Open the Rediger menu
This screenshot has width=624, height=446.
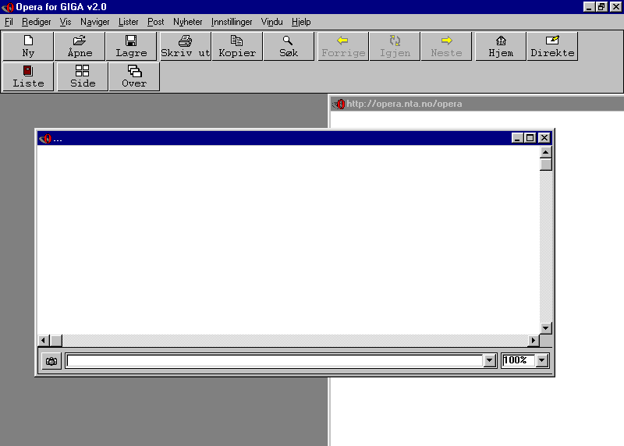point(36,22)
